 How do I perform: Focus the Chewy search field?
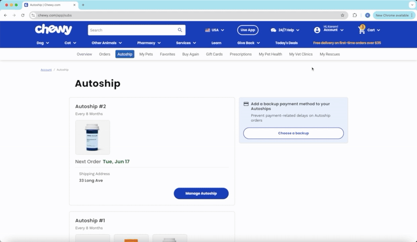[x=132, y=30]
